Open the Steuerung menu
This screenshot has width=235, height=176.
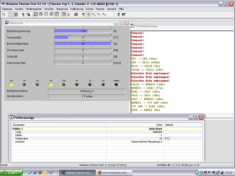[62, 9]
